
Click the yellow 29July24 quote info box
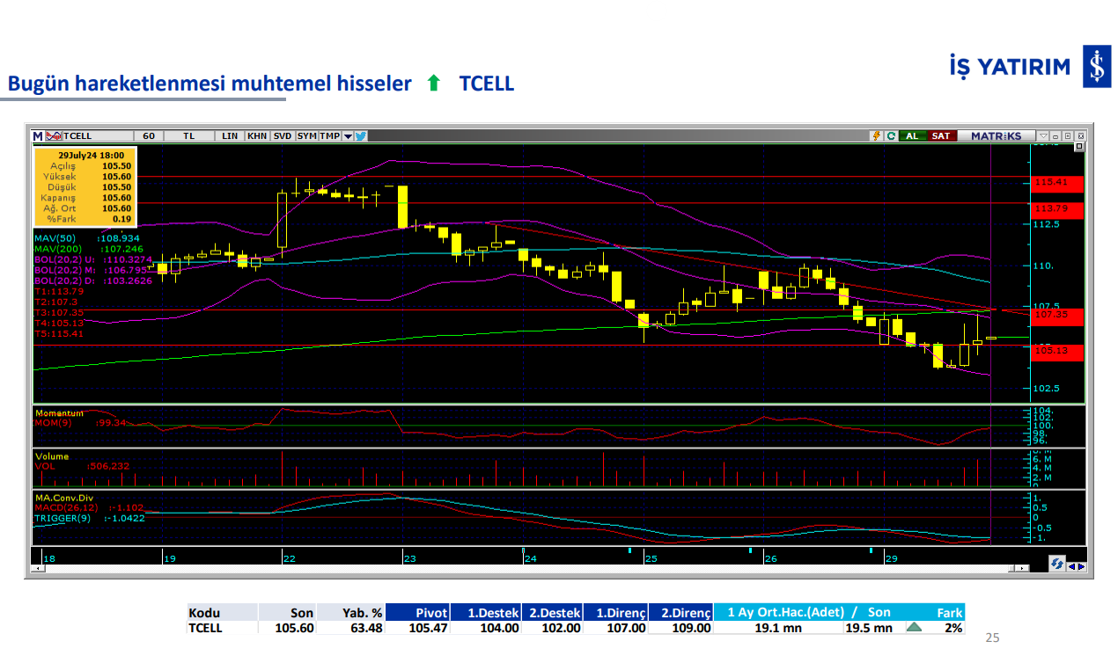click(x=85, y=185)
